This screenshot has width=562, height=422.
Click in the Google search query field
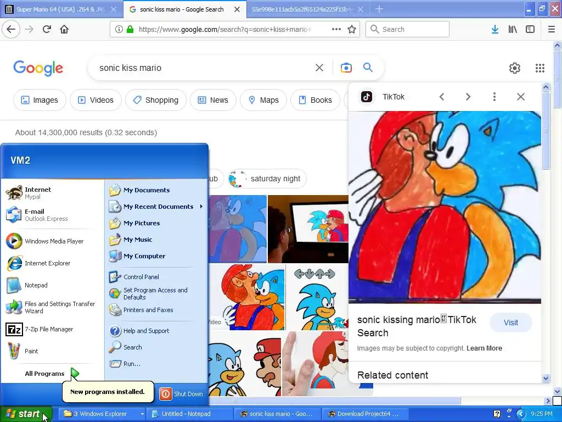(203, 68)
